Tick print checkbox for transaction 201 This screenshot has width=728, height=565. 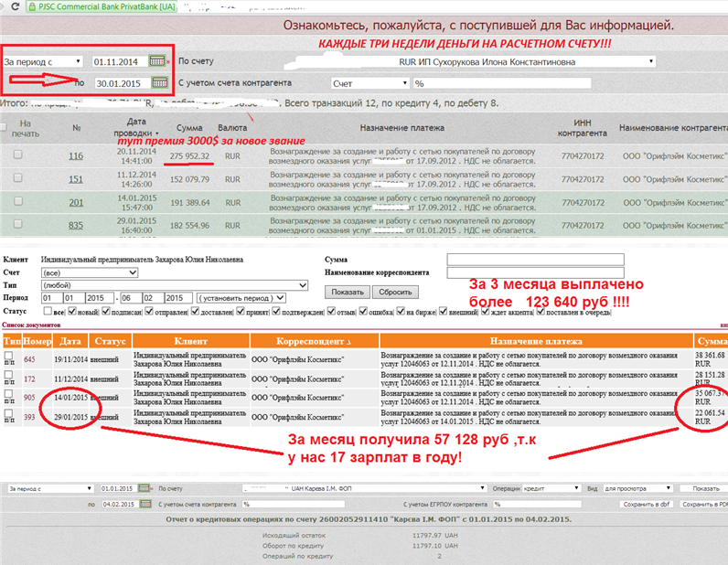tap(17, 201)
